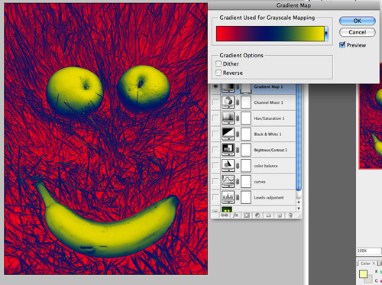Toggle mask link on curves layer

[238, 182]
